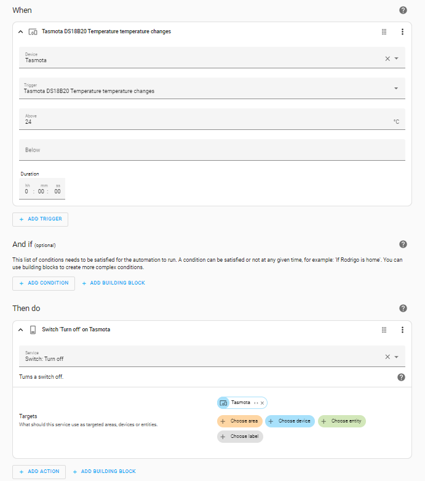The height and width of the screenshot is (481, 425).
Task: Click the action drag handle icon
Action: (x=384, y=330)
